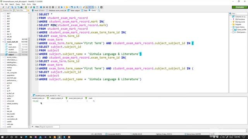Select the world database in tree
The width and height of the screenshot is (248, 139).
pyautogui.click(x=9, y=127)
